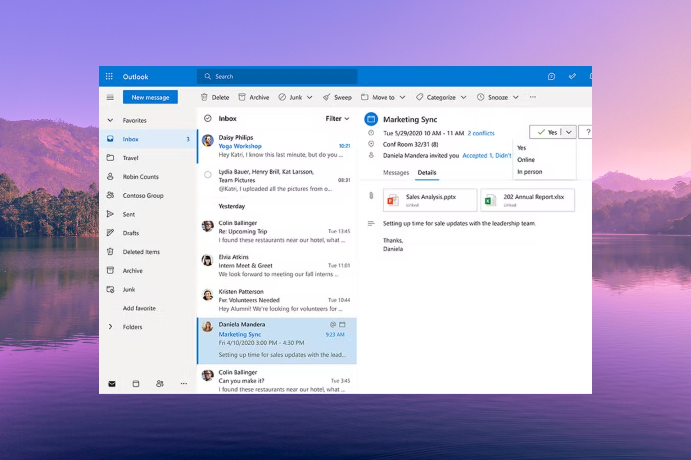
Task: Open the Move to dropdown arrow
Action: [402, 97]
